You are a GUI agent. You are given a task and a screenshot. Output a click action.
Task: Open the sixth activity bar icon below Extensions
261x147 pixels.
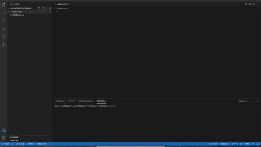[x=4, y=45]
